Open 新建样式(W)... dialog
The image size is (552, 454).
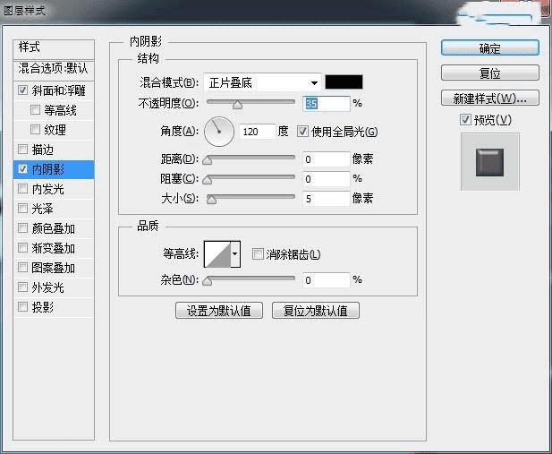point(489,98)
